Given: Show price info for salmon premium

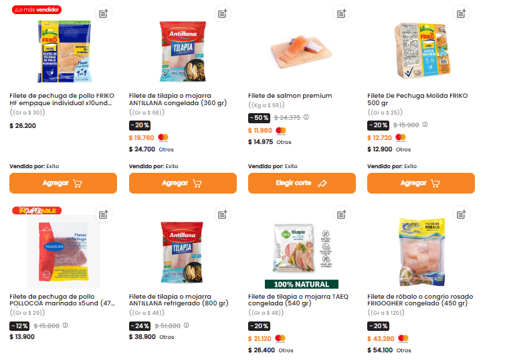Looking at the screenshot, I should pyautogui.click(x=306, y=117).
